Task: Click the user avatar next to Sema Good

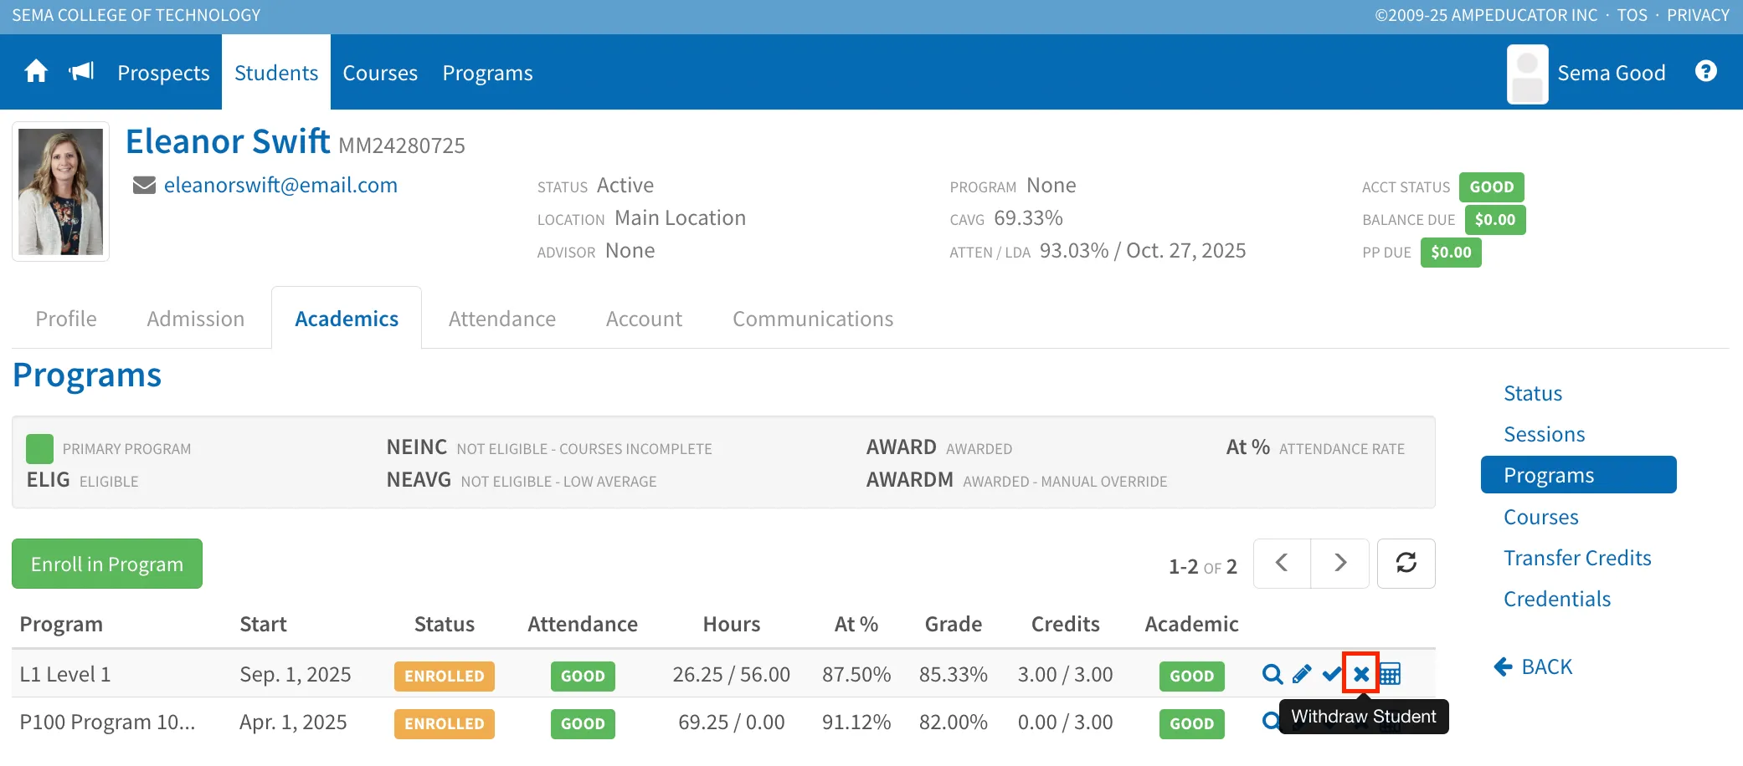Action: [1528, 74]
